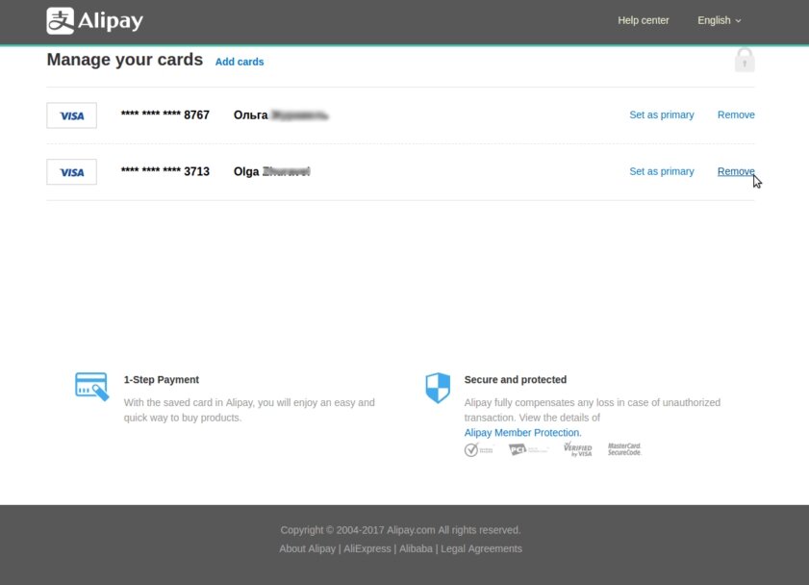809x585 pixels.
Task: Click the cardholder name Olga
Action: [x=246, y=172]
